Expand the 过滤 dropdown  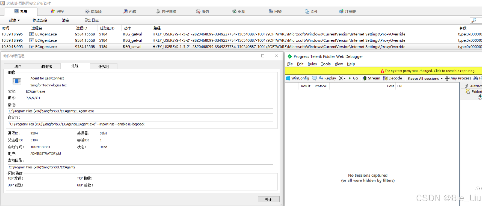14,20
